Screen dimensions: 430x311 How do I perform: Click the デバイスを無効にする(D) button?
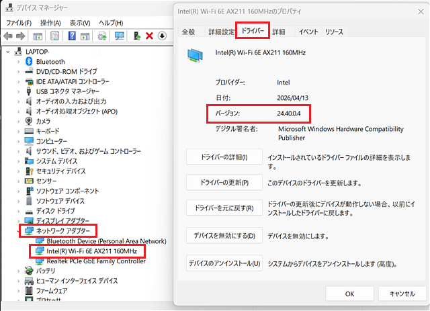[224, 236]
